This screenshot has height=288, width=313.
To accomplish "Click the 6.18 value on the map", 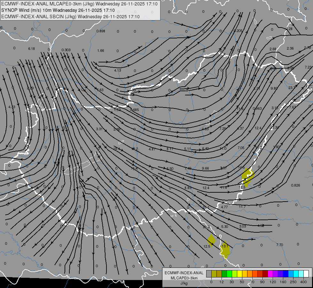I will pyautogui.click(x=31, y=49).
